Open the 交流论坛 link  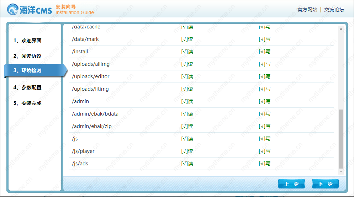[334, 10]
